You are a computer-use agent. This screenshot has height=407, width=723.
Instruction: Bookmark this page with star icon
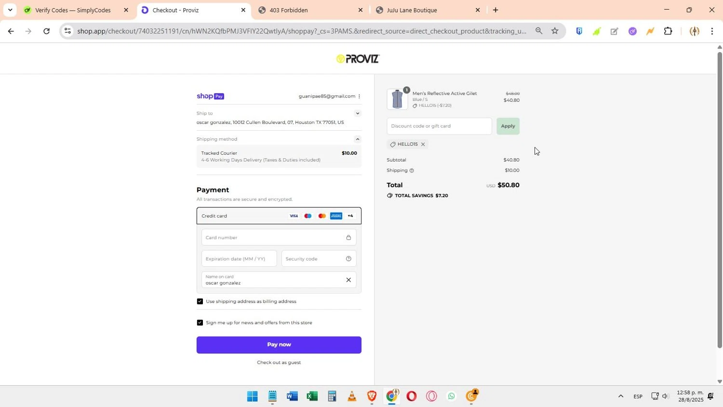pyautogui.click(x=555, y=31)
